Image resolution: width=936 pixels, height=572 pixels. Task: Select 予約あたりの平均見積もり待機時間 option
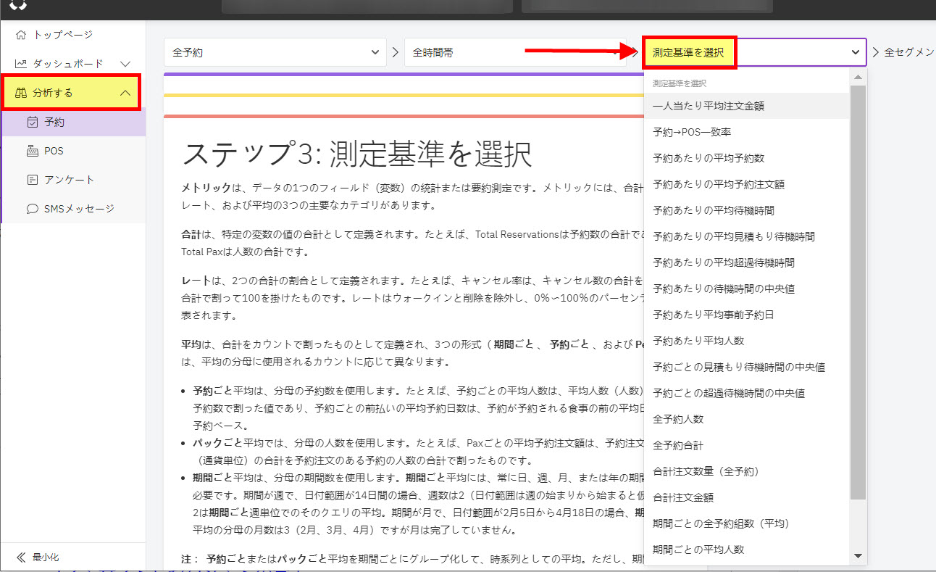746,236
